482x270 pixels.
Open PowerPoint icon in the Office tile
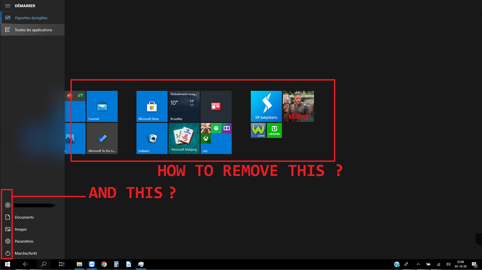click(69, 96)
